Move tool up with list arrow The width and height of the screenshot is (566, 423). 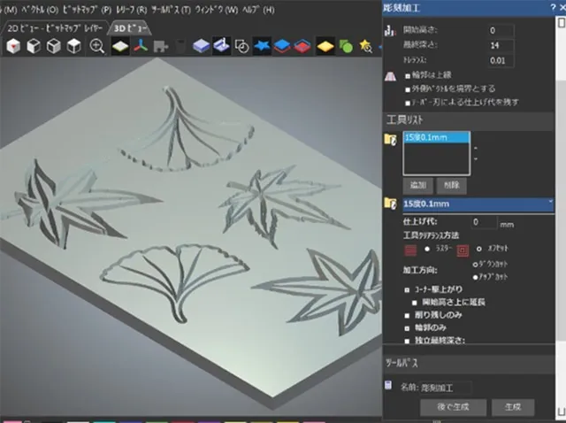pos(478,146)
